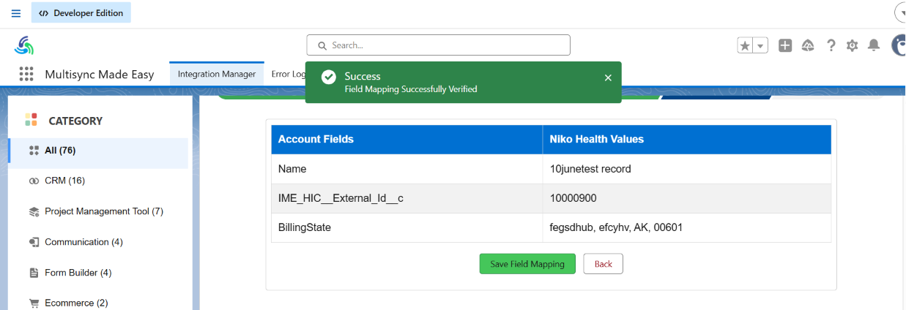Click the Account Fields column header

tap(407, 139)
